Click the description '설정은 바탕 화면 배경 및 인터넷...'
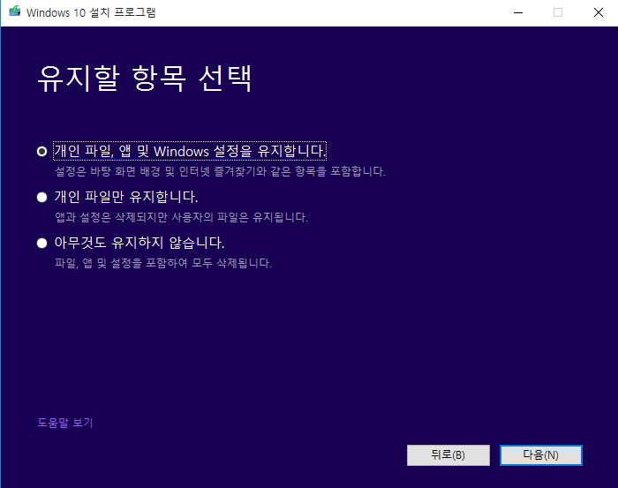The height and width of the screenshot is (488, 618). coord(220,171)
